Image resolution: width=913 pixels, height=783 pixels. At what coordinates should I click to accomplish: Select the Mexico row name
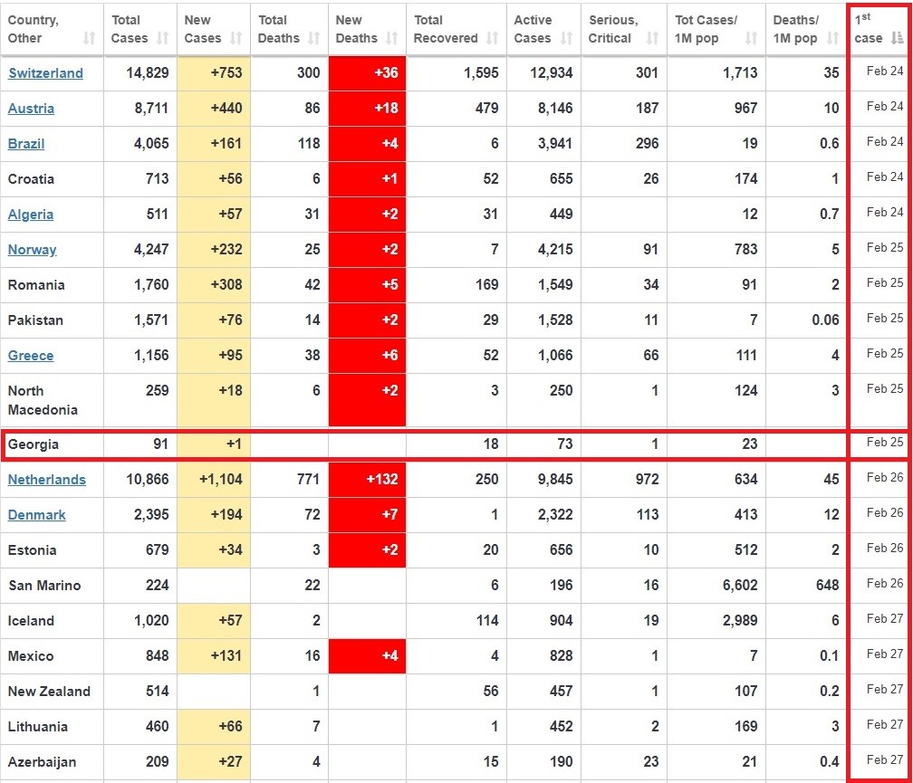31,657
